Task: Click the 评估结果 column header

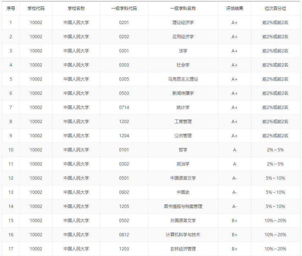Action: click(235, 8)
